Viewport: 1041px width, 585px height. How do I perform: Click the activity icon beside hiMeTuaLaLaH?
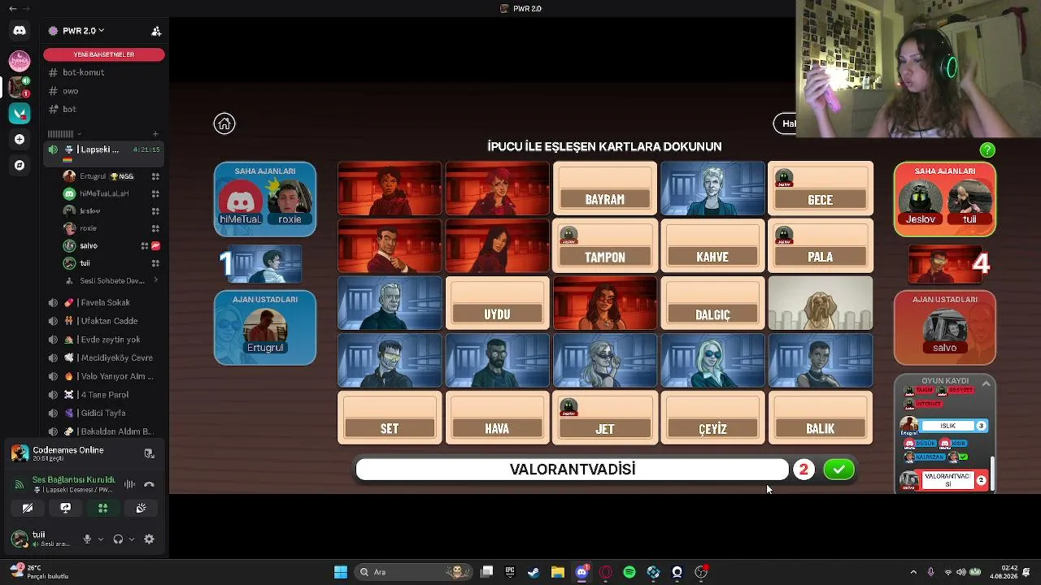155,193
